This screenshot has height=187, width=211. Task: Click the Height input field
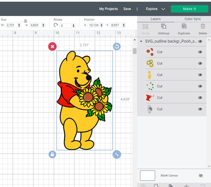coord(36,25)
